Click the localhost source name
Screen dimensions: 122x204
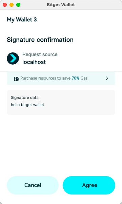click(x=34, y=62)
